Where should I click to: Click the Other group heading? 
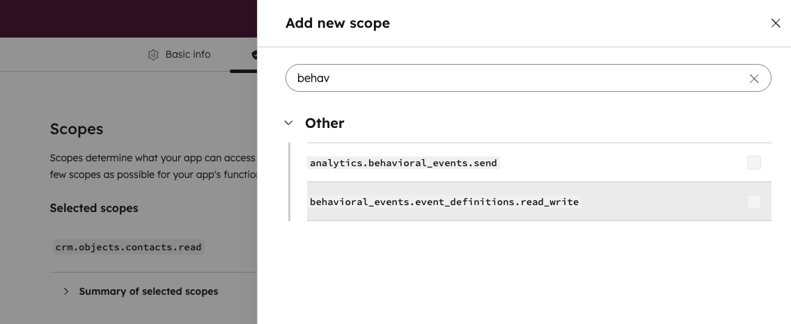tap(324, 123)
